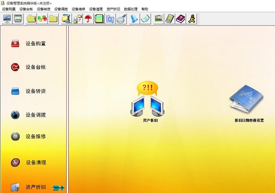Click the red umbrella toolbar icon

click(88, 19)
